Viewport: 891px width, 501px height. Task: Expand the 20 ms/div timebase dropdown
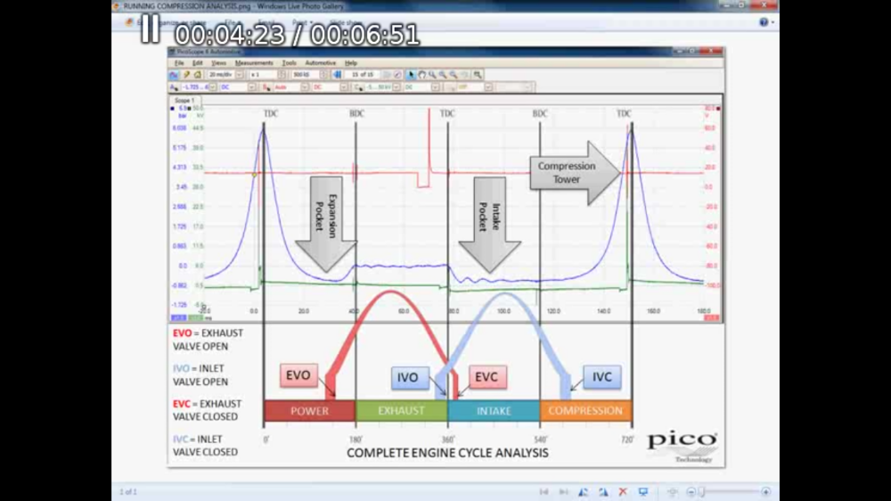[x=240, y=75]
